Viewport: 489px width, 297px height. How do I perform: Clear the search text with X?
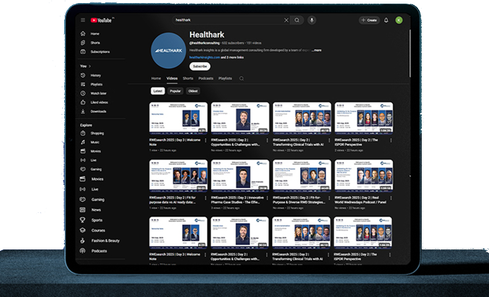[x=286, y=20]
